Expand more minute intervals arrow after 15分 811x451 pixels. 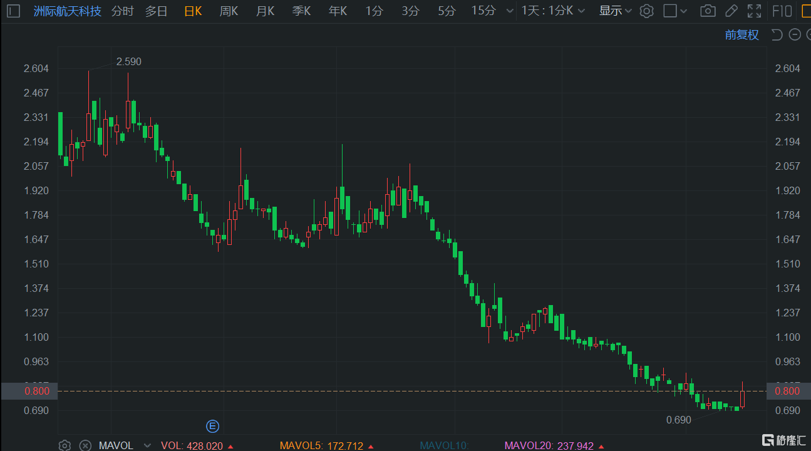point(509,11)
